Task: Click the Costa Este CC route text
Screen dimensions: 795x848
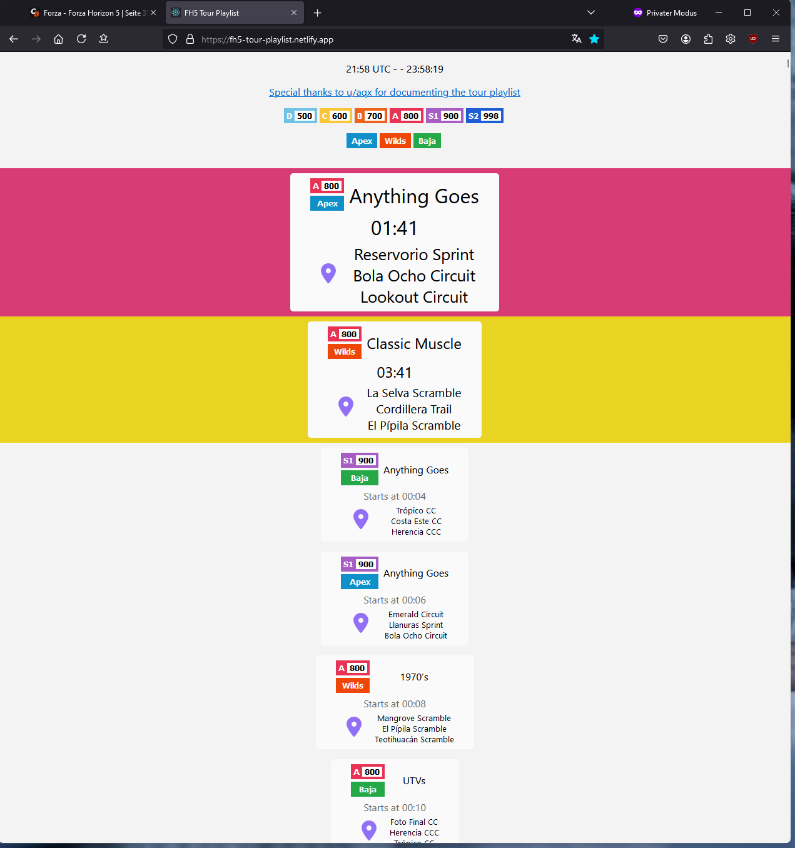Action: coord(416,522)
